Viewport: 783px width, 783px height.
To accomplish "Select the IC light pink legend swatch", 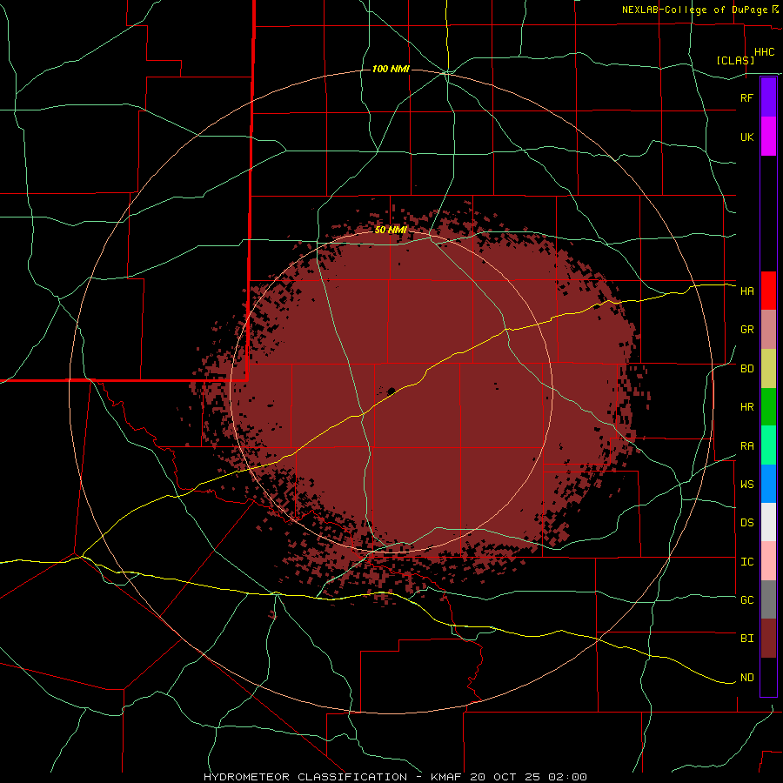I will [x=768, y=561].
